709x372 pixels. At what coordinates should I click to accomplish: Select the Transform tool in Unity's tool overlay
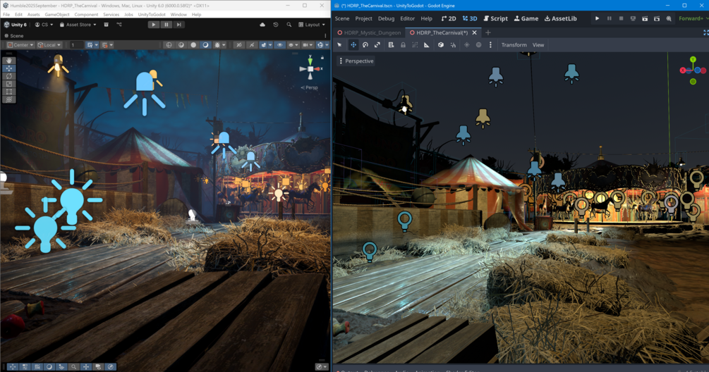(x=9, y=99)
